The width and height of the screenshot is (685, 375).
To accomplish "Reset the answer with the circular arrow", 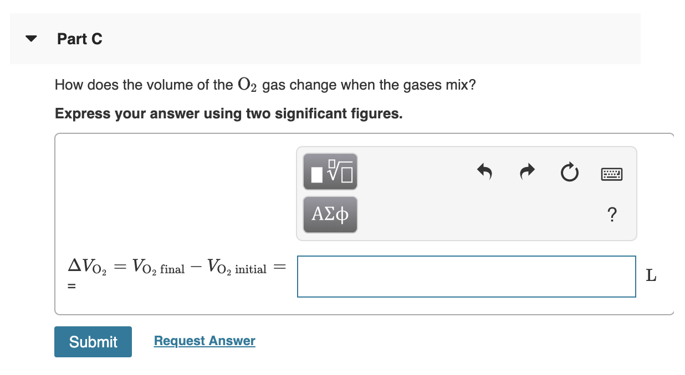I will [x=569, y=173].
